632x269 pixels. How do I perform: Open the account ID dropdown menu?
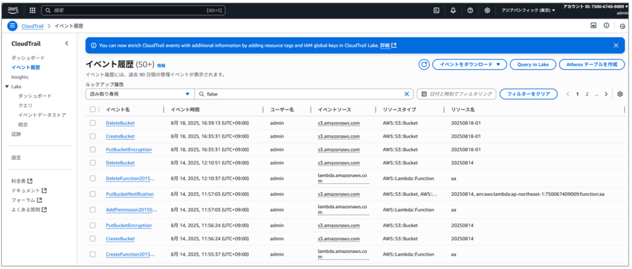tap(596, 7)
